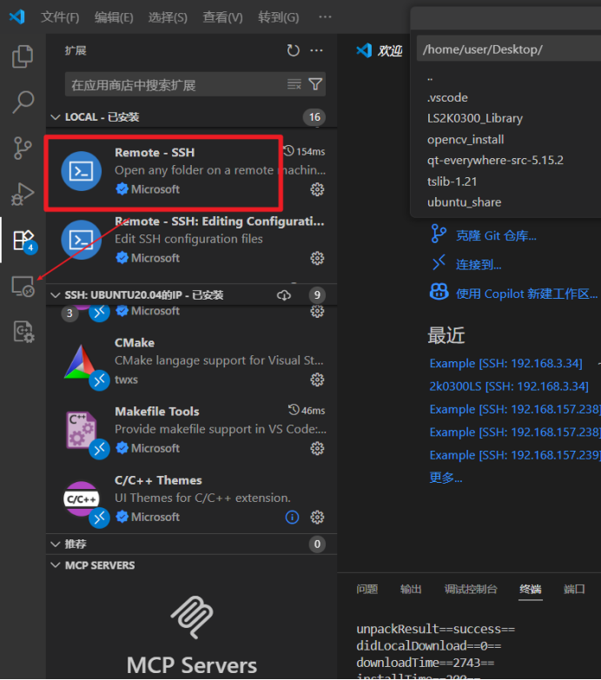Image resolution: width=601 pixels, height=680 pixels.
Task: Click the CMake extension logo
Action: (80, 362)
